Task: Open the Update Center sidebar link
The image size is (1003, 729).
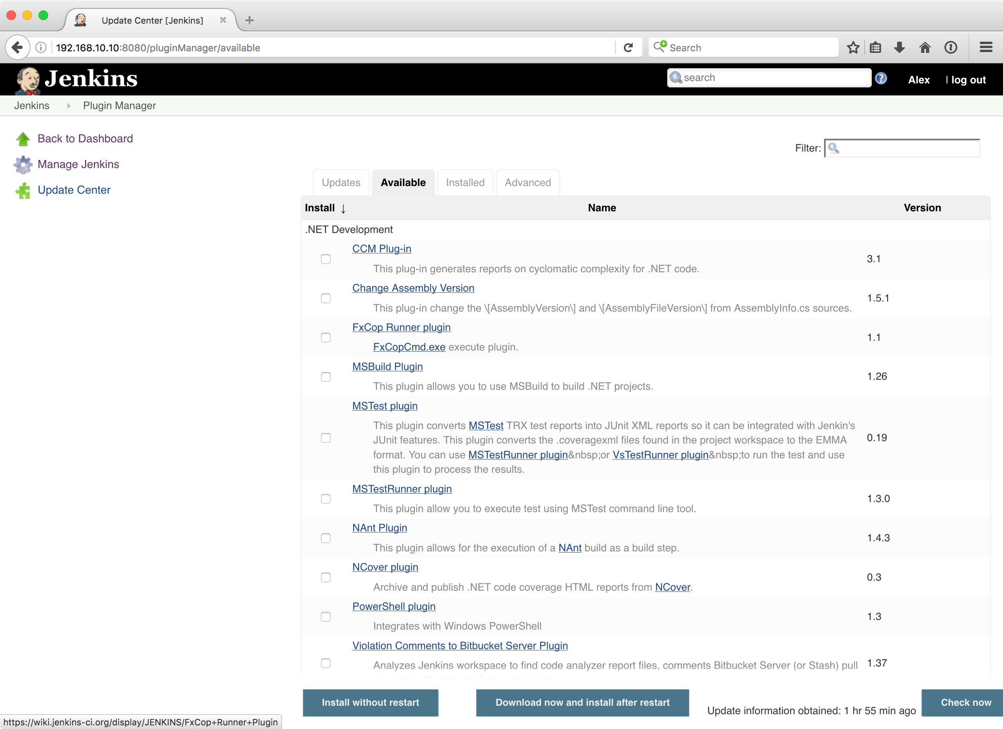Action: [74, 190]
